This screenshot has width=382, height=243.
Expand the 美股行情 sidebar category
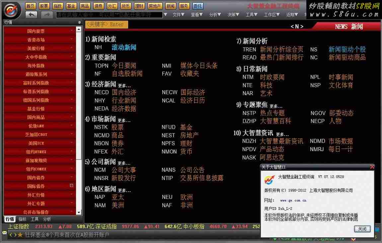click(x=39, y=48)
